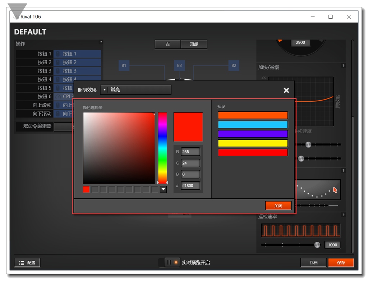Screen dimensions: 368x281
Task: Click the mouse icon in the 按钮 1 row
Action: (58, 54)
